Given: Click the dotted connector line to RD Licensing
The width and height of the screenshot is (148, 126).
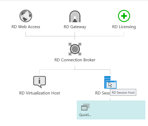Looking at the screenshot, I should (x=99, y=36).
